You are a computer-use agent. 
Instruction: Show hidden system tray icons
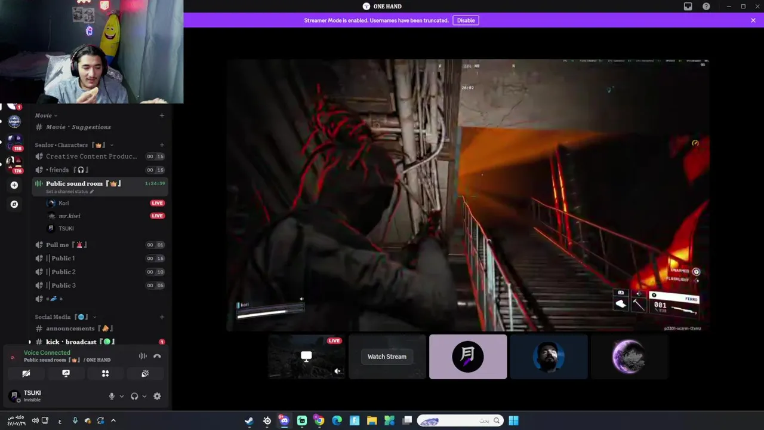point(113,420)
